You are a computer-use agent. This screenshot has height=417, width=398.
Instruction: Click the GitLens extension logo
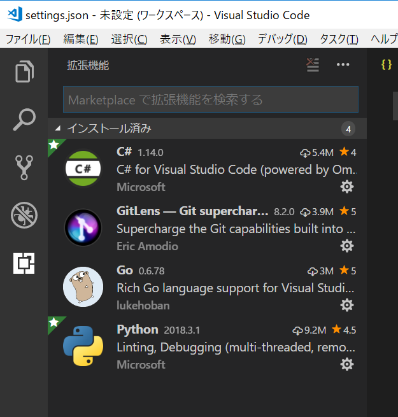click(83, 227)
